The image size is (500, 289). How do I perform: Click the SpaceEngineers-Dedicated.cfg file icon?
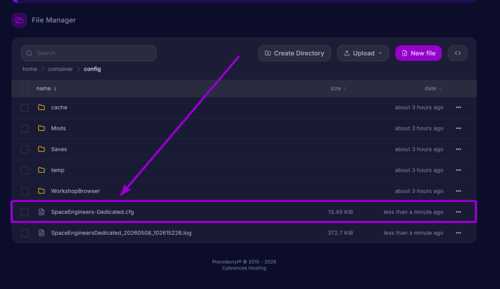tap(42, 212)
